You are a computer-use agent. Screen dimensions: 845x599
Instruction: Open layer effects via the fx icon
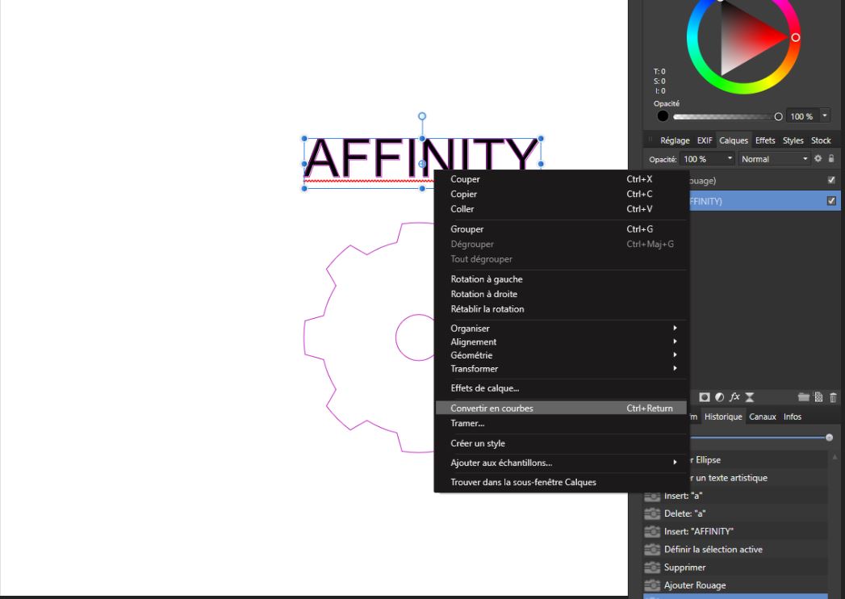(x=734, y=397)
